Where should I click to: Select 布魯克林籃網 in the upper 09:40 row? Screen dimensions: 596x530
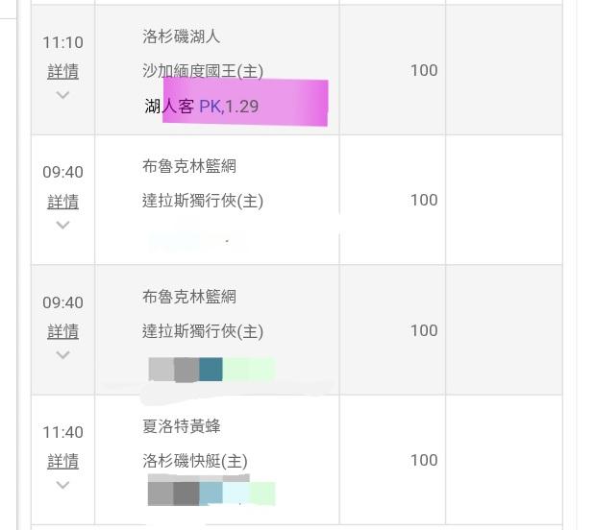[x=188, y=166]
